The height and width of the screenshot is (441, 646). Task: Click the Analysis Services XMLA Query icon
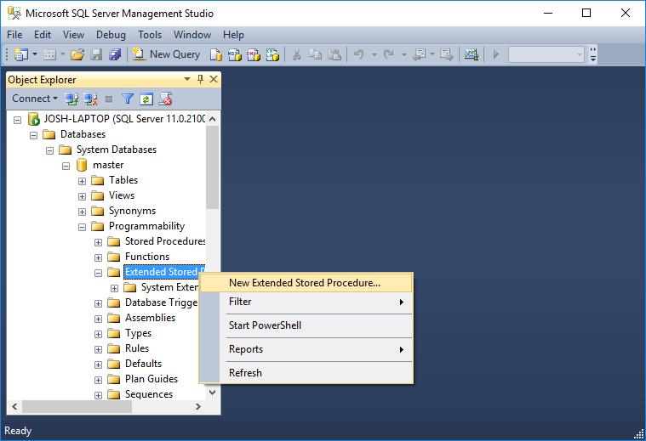click(x=272, y=54)
